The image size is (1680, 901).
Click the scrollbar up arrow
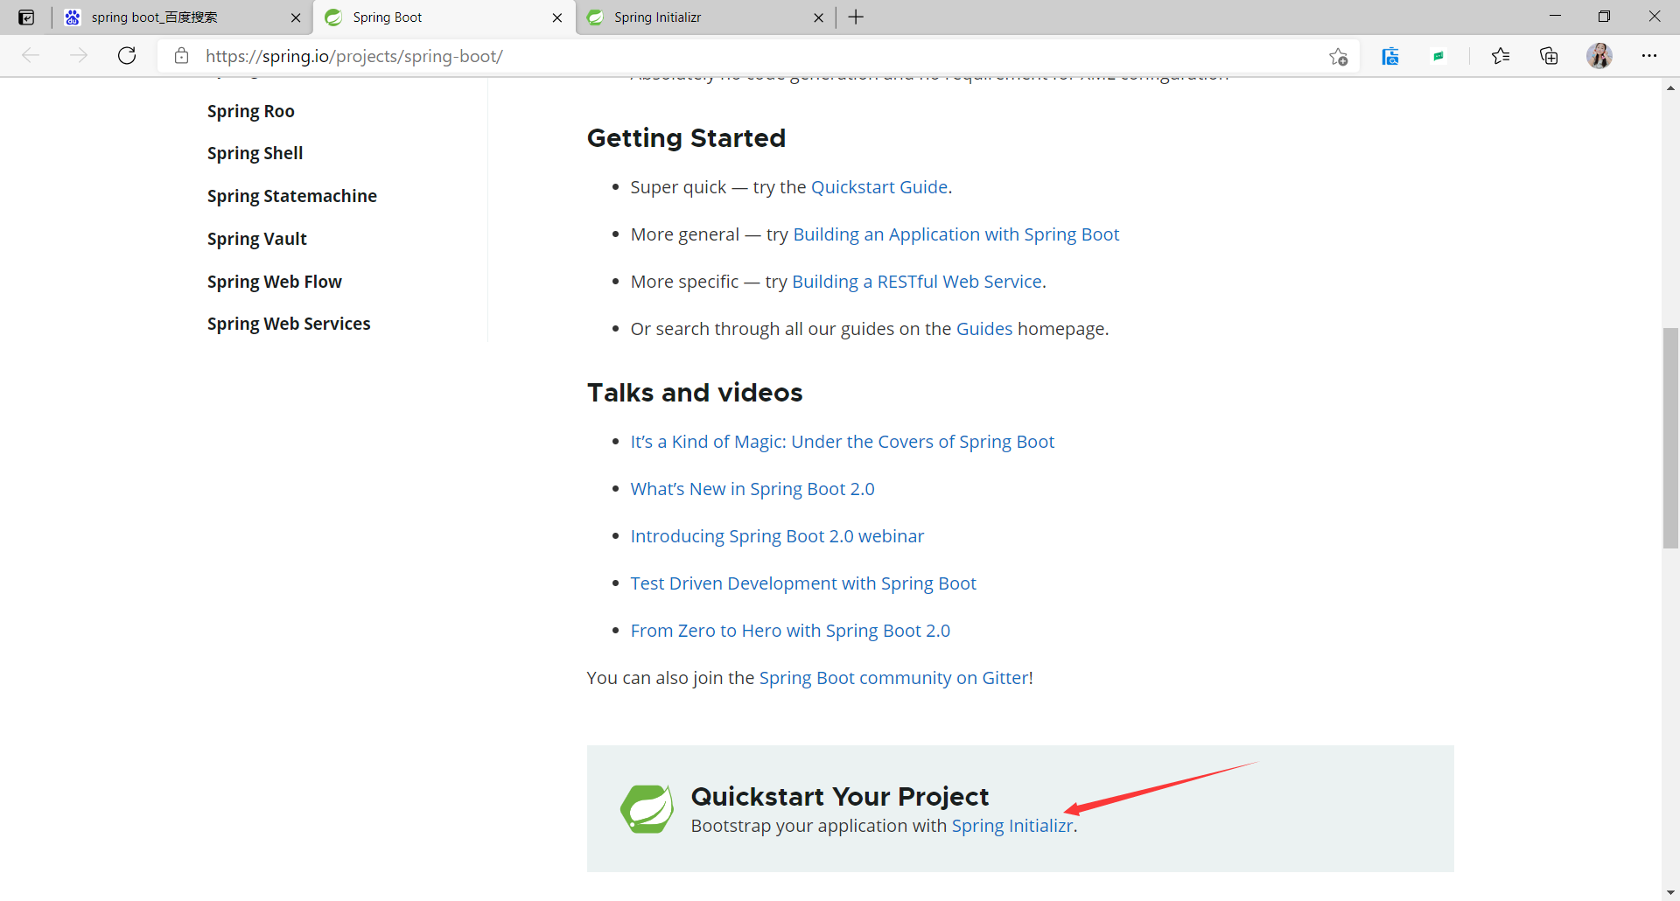pyautogui.click(x=1670, y=87)
